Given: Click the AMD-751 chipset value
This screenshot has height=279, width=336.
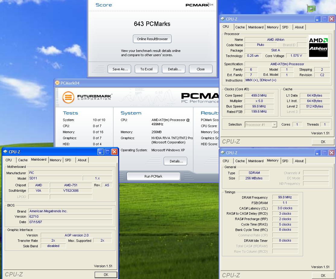Looking at the screenshot, I should 71,185.
